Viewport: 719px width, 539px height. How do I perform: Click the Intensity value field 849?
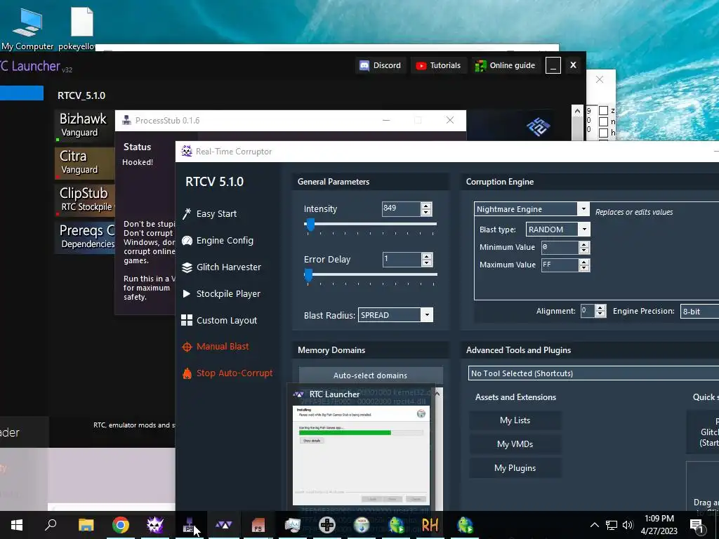(x=401, y=208)
